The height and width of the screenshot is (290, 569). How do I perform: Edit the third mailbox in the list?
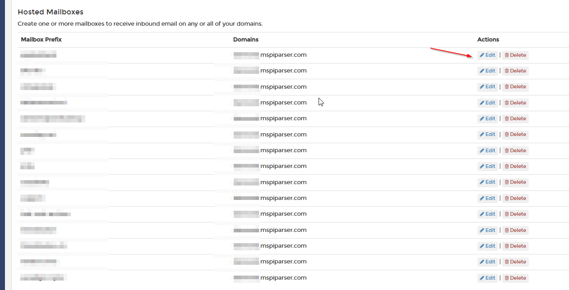click(x=487, y=86)
